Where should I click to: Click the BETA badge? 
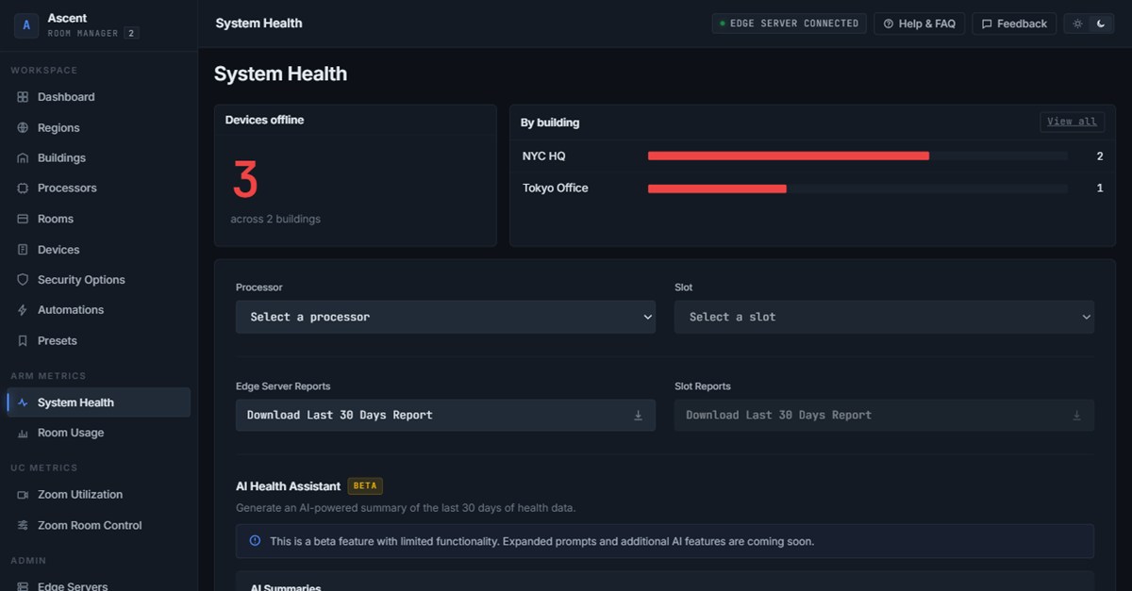[365, 486]
